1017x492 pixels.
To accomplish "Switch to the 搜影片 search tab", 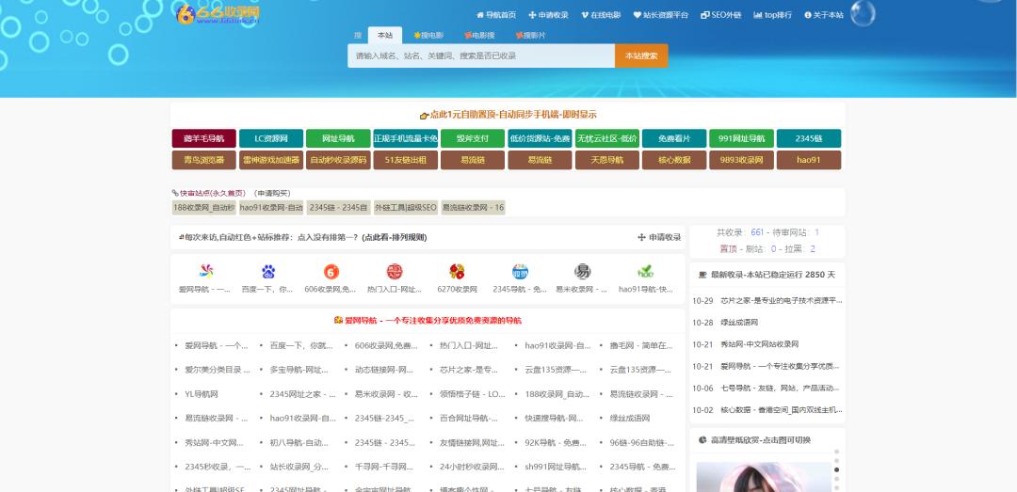I will tap(529, 35).
